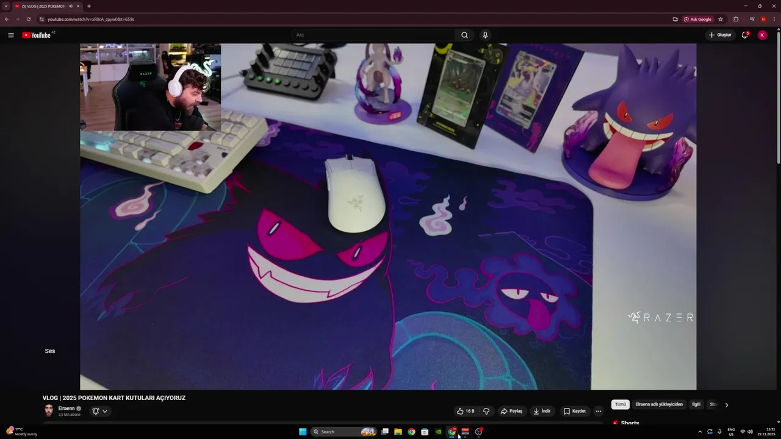
Task: Click the Ask Google button
Action: [x=698, y=19]
